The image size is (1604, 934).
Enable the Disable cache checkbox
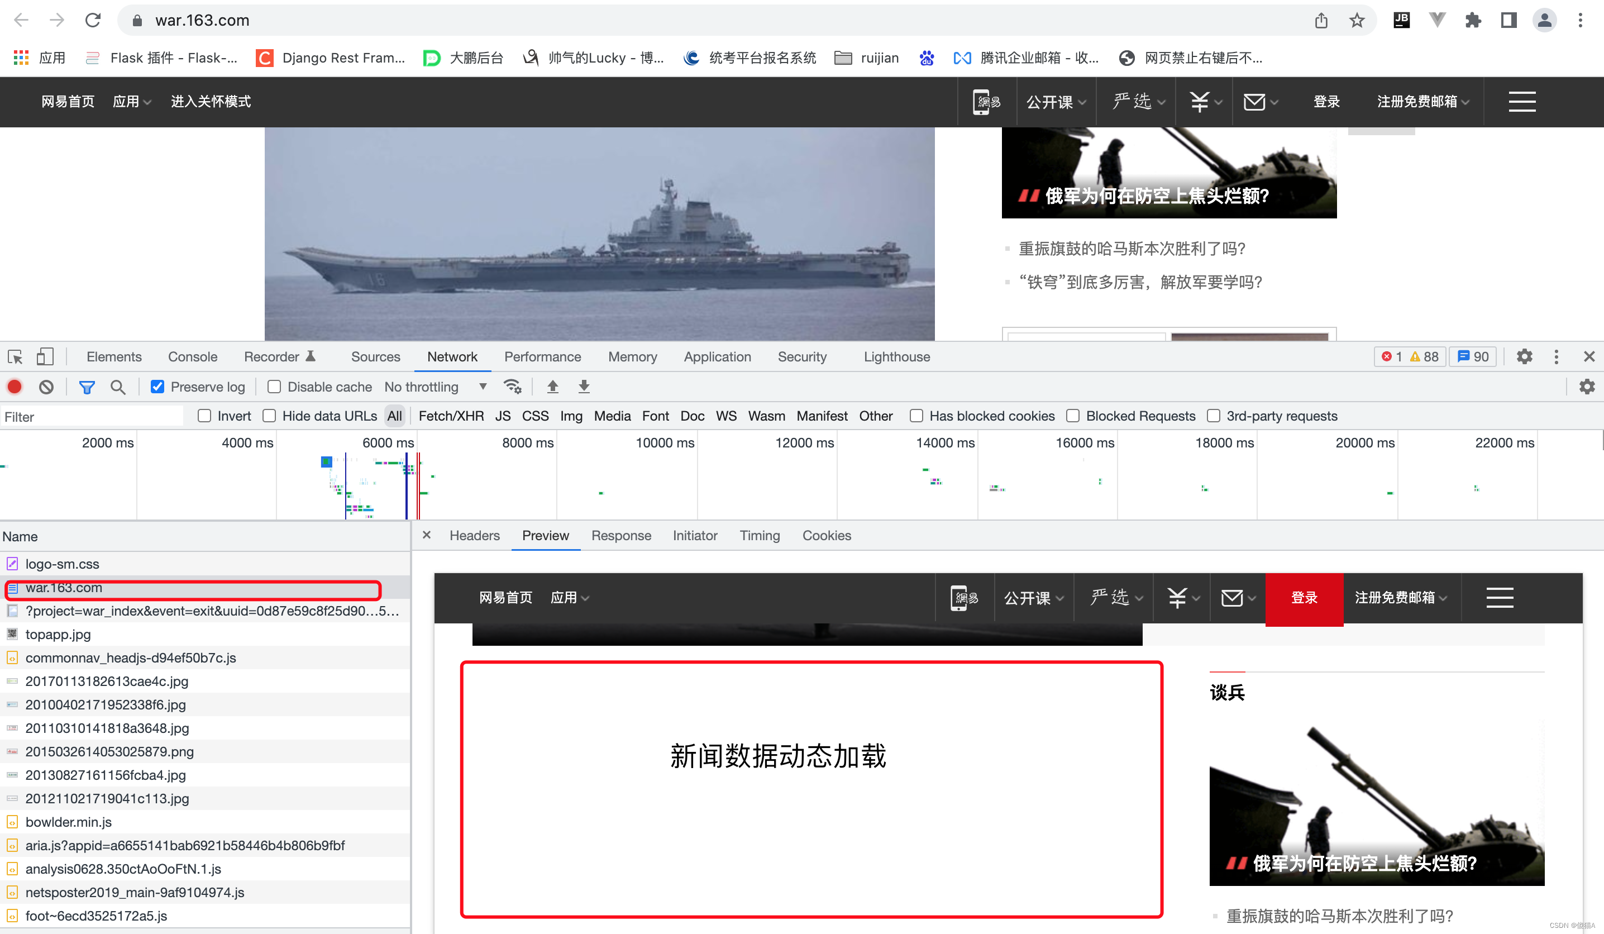tap(274, 387)
